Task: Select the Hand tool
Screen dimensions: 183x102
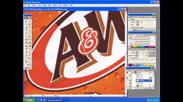Action: [26, 55]
